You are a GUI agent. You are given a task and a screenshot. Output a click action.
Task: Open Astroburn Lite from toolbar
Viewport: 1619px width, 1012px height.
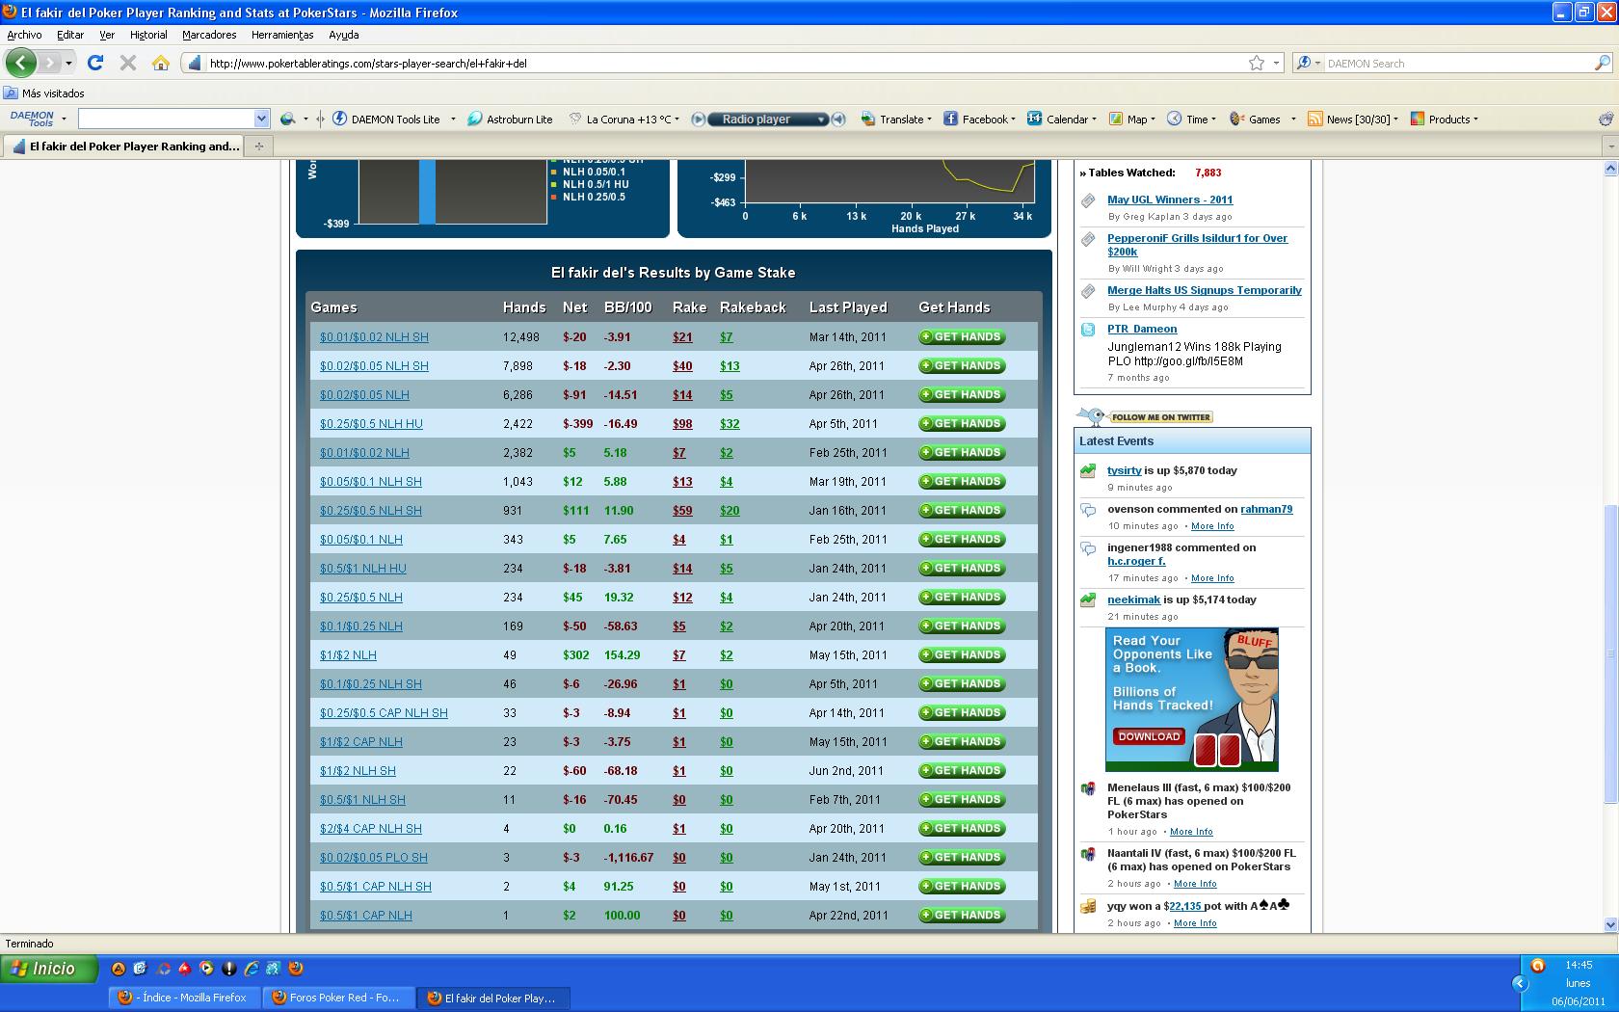[510, 120]
